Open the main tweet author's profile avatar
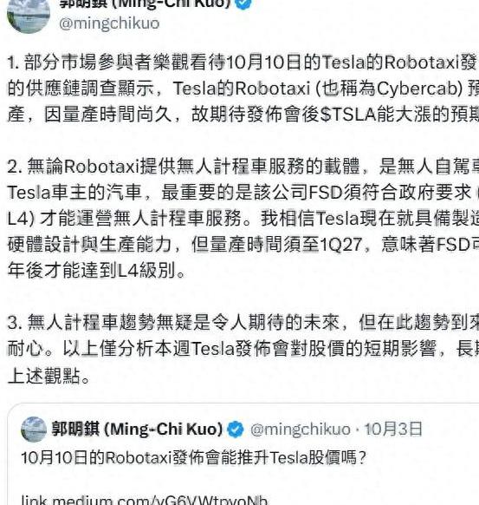The height and width of the screenshot is (505, 479). point(29,14)
